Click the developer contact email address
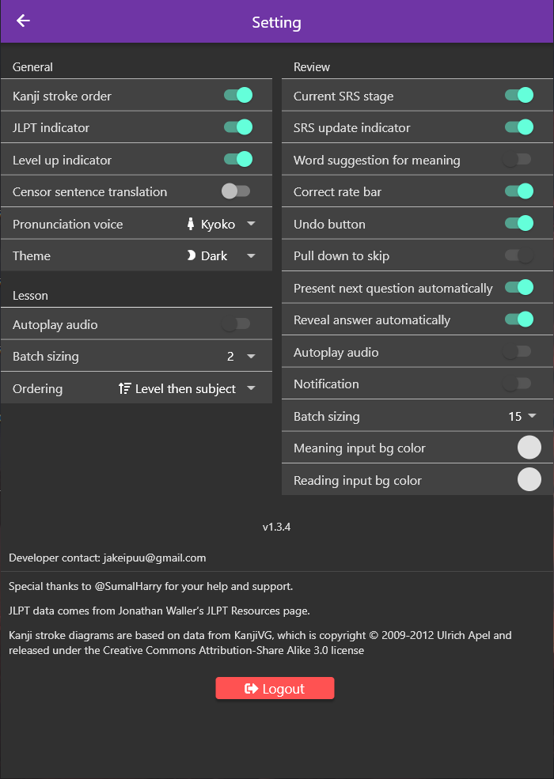 [154, 558]
